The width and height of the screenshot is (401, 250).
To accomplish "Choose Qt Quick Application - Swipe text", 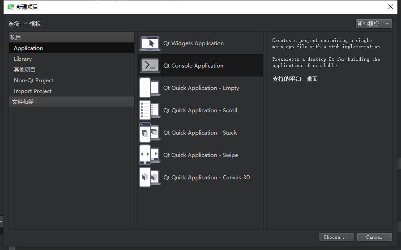I will point(200,155).
